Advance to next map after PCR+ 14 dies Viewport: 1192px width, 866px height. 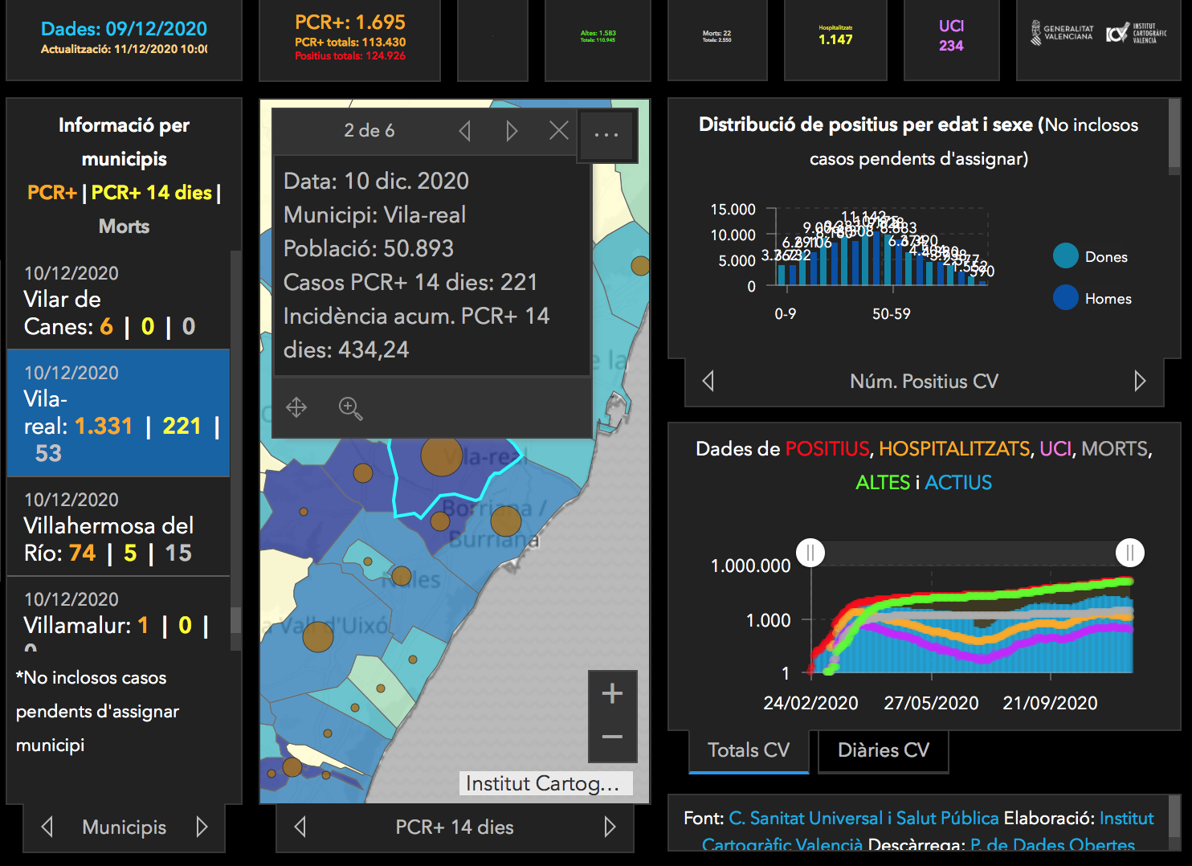(610, 827)
